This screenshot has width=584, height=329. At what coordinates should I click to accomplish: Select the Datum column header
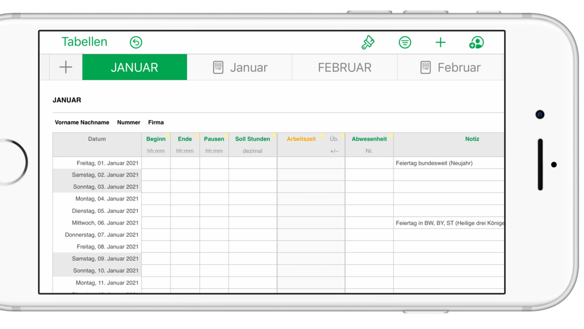pyautogui.click(x=97, y=139)
